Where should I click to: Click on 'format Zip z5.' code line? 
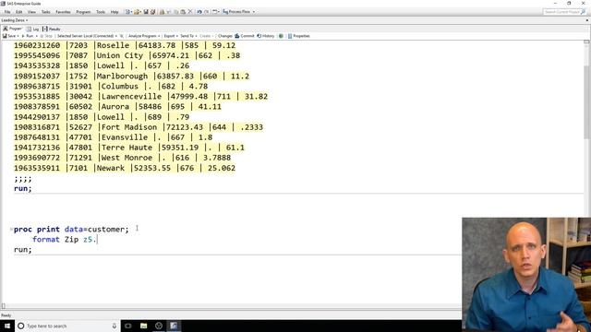[x=65, y=240]
